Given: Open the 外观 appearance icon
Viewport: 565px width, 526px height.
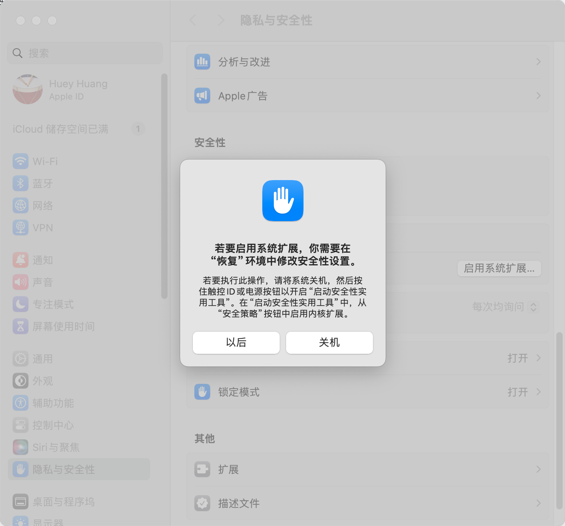Looking at the screenshot, I should 21,381.
